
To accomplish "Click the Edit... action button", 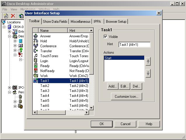I will [124, 86].
